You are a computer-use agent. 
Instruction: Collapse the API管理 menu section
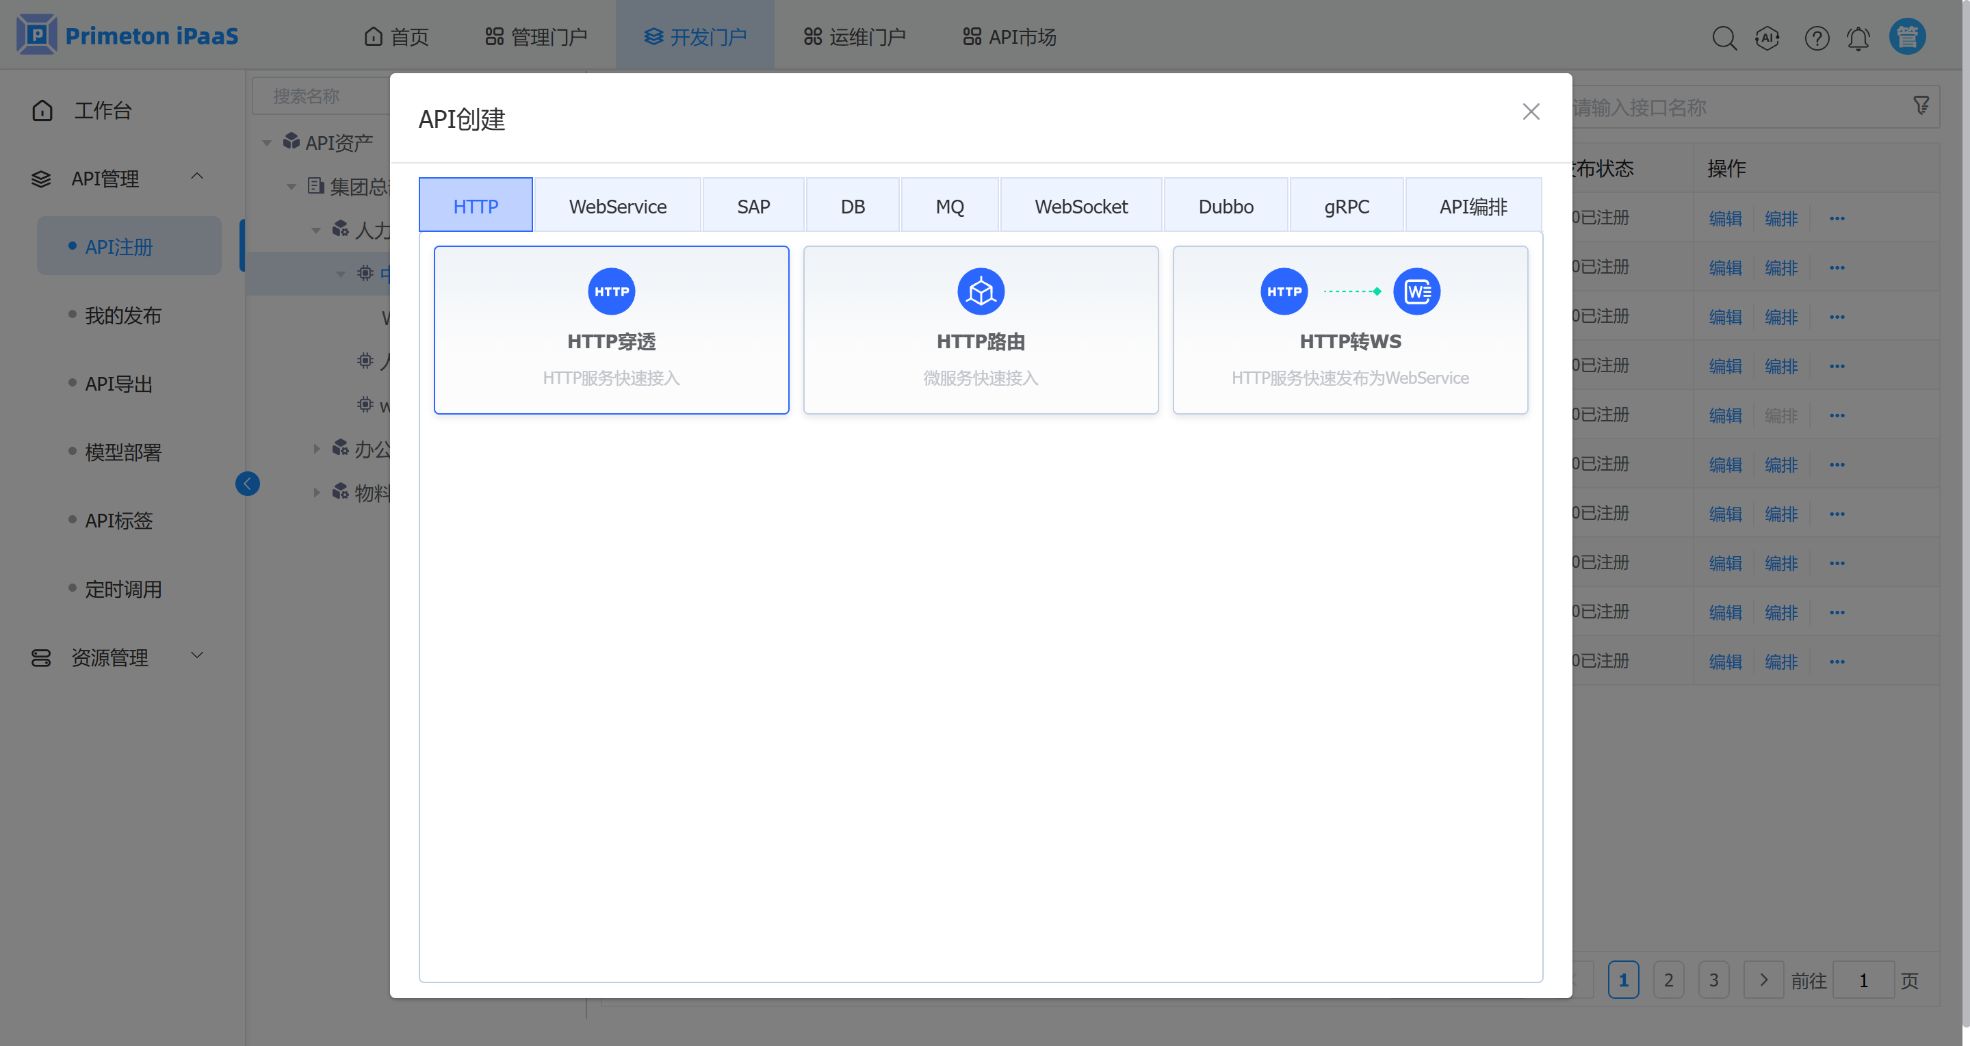(x=196, y=176)
